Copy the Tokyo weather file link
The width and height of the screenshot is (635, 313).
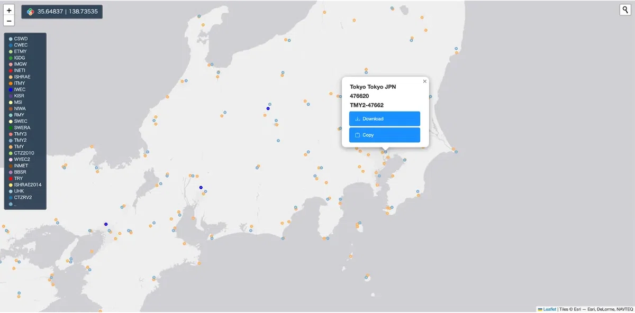pos(385,135)
